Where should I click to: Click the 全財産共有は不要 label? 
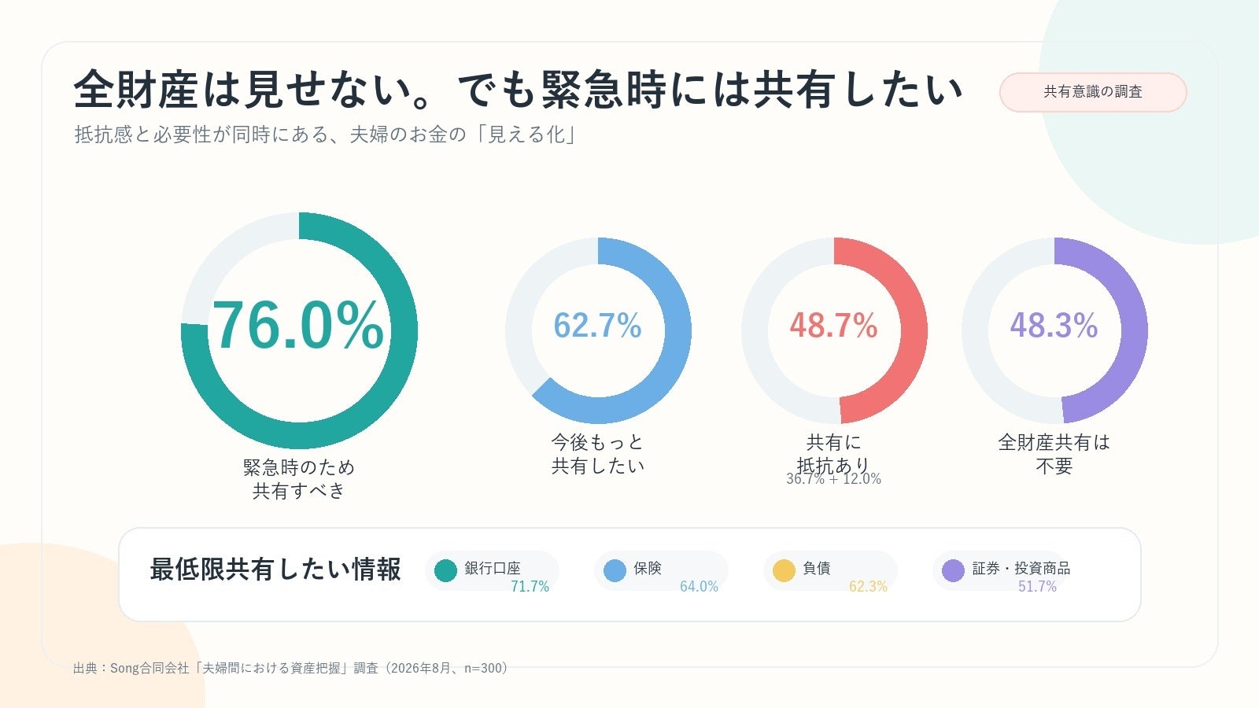click(x=1054, y=454)
